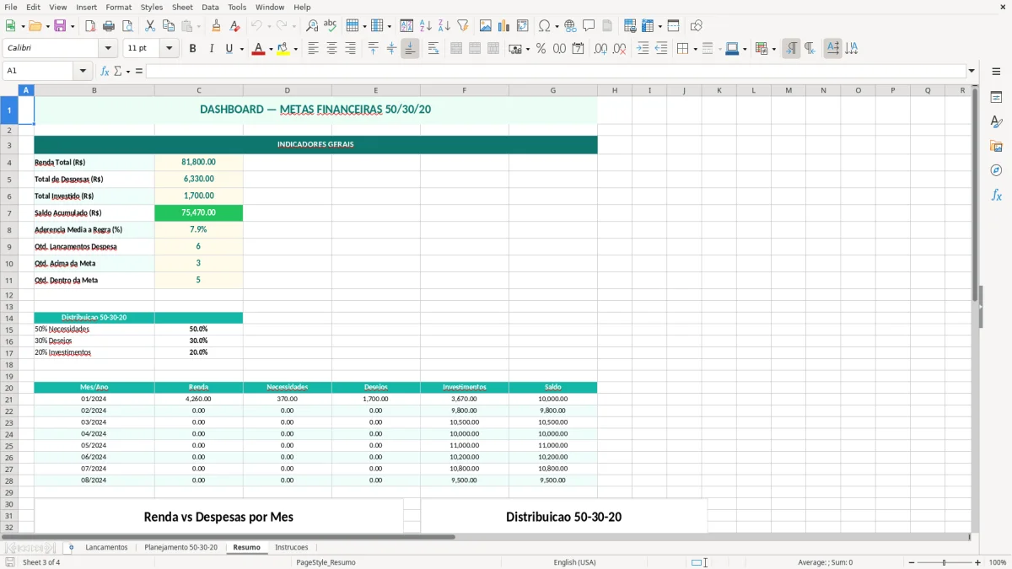Open the New document dropdown arrow

21,26
